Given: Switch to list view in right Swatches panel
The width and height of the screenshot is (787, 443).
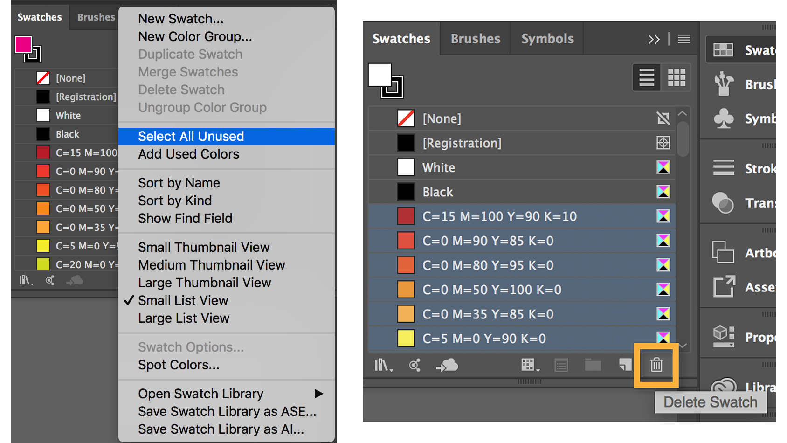Looking at the screenshot, I should click(x=646, y=77).
